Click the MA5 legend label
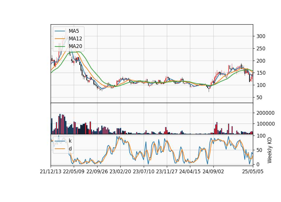 tap(74, 31)
